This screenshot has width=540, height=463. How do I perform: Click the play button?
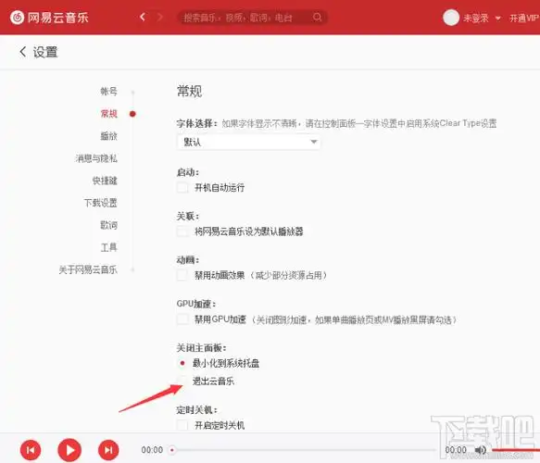(69, 450)
